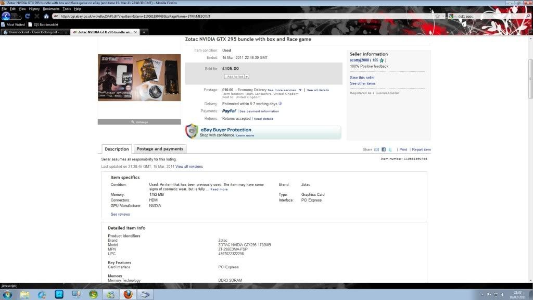Viewport: 533px width, 300px height.
Task: Open Windows Start menu
Action: tap(7, 295)
